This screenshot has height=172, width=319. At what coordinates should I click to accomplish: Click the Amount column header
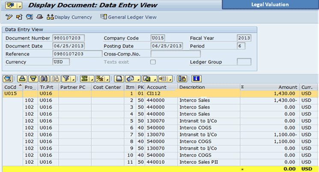pyautogui.click(x=287, y=87)
